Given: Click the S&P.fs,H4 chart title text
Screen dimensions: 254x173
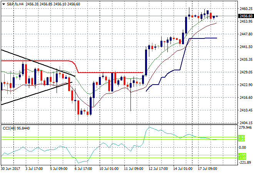Looking at the screenshot, I should tap(15, 4).
